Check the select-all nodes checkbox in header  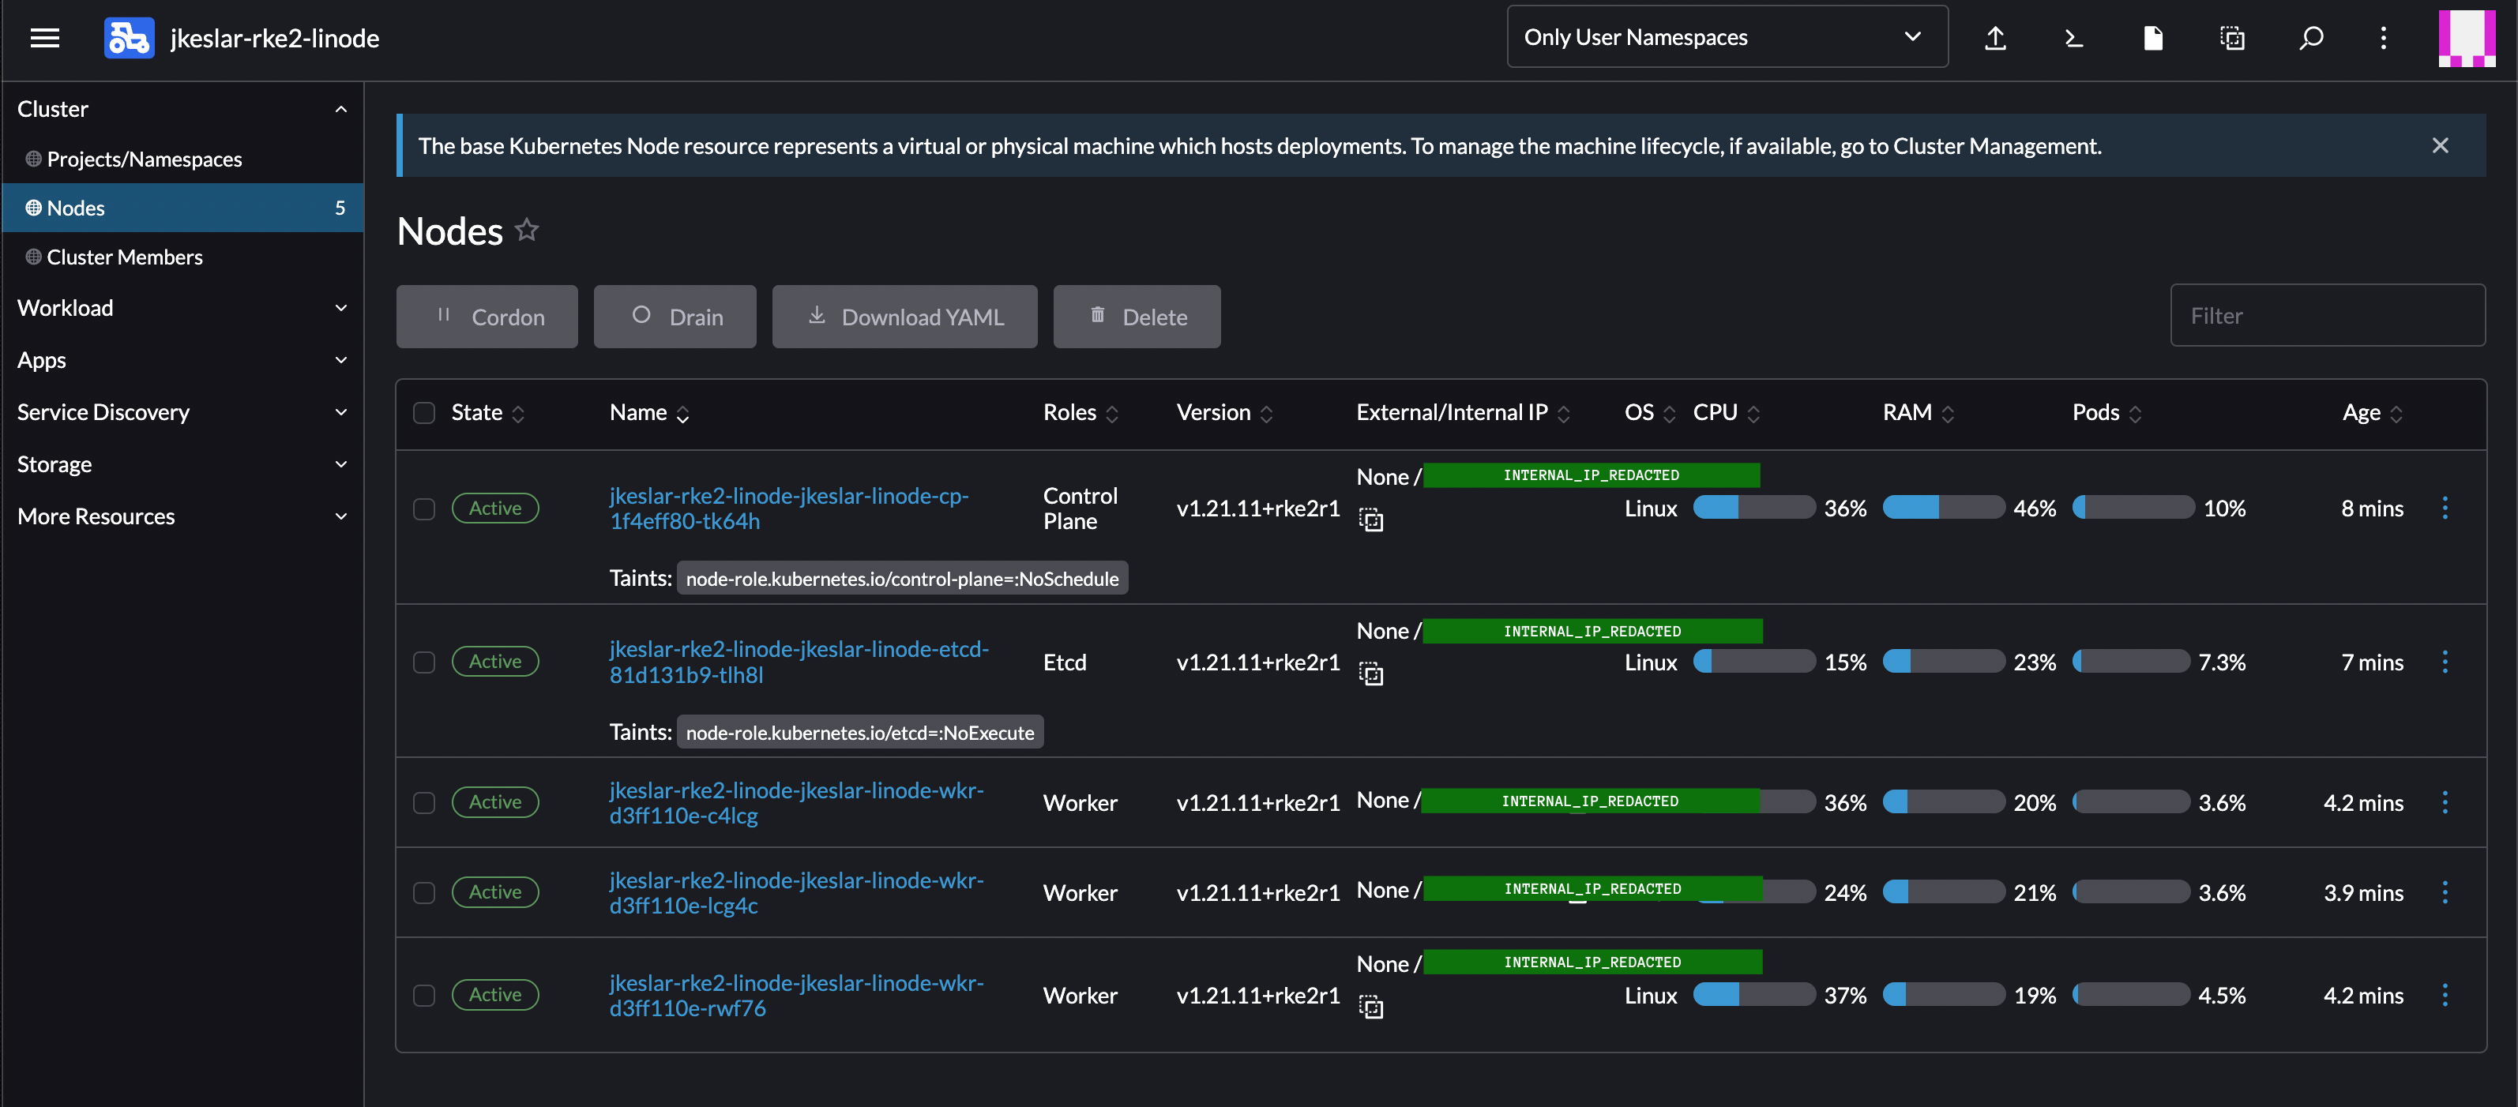[x=424, y=412]
